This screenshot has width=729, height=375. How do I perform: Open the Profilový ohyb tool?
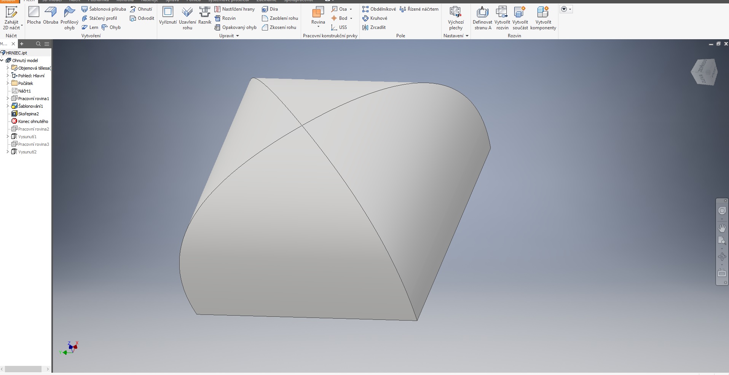[69, 18]
